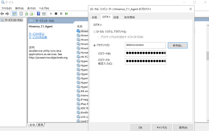209x131 pixels.
Task: Switch to the ログオン tab
Action: click(106, 17)
